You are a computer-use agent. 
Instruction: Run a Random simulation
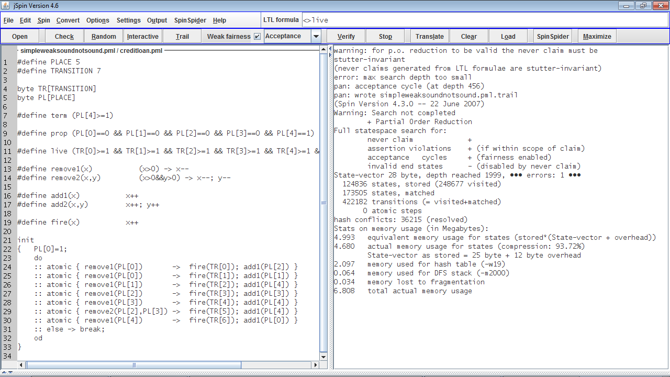104,37
